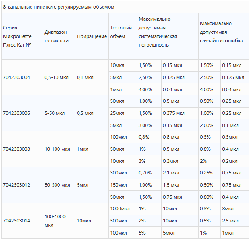Click the '100-1000 мкл' range cell

[59, 221]
